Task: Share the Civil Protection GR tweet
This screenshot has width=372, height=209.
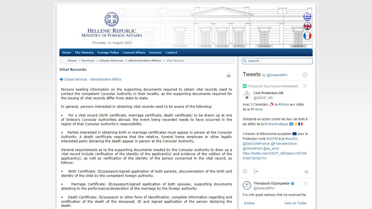Action: pyautogui.click(x=256, y=171)
